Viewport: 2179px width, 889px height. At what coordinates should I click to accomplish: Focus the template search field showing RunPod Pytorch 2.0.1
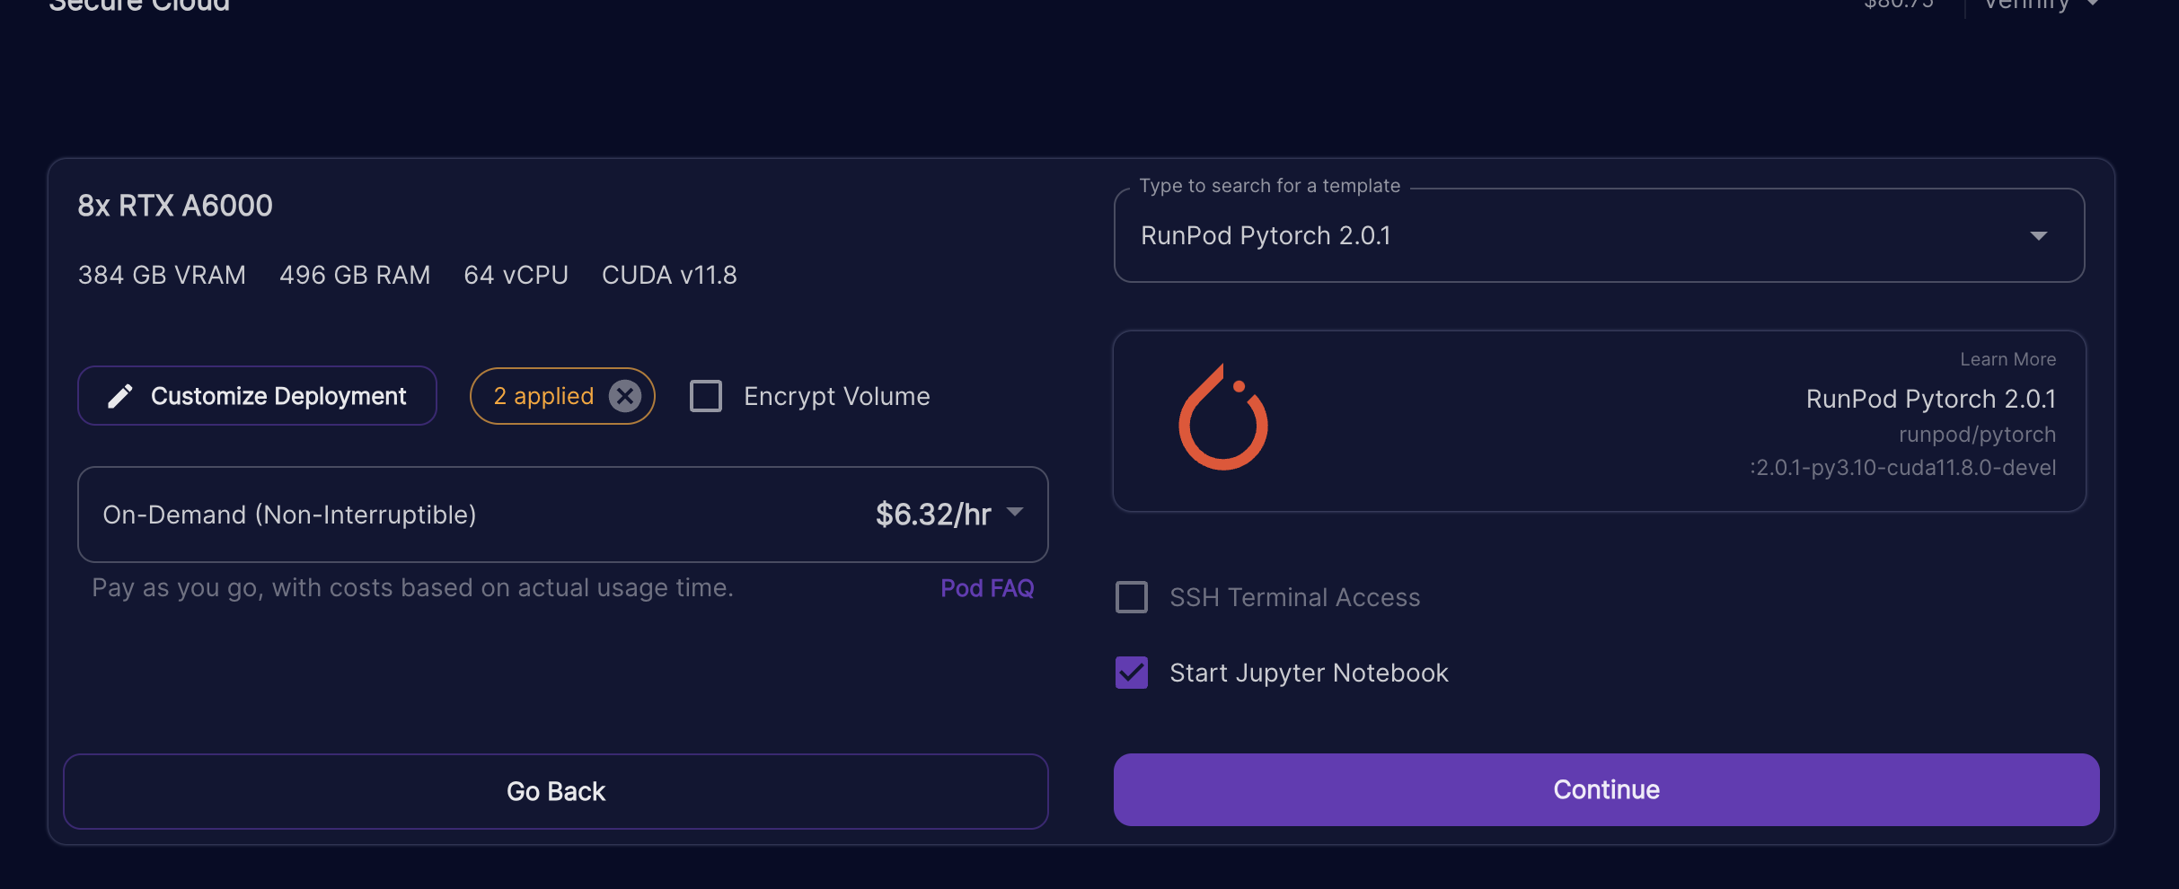click(1599, 235)
